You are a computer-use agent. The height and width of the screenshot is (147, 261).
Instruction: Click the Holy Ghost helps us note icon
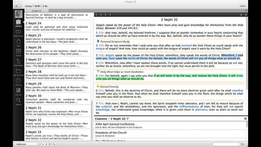click(98, 72)
